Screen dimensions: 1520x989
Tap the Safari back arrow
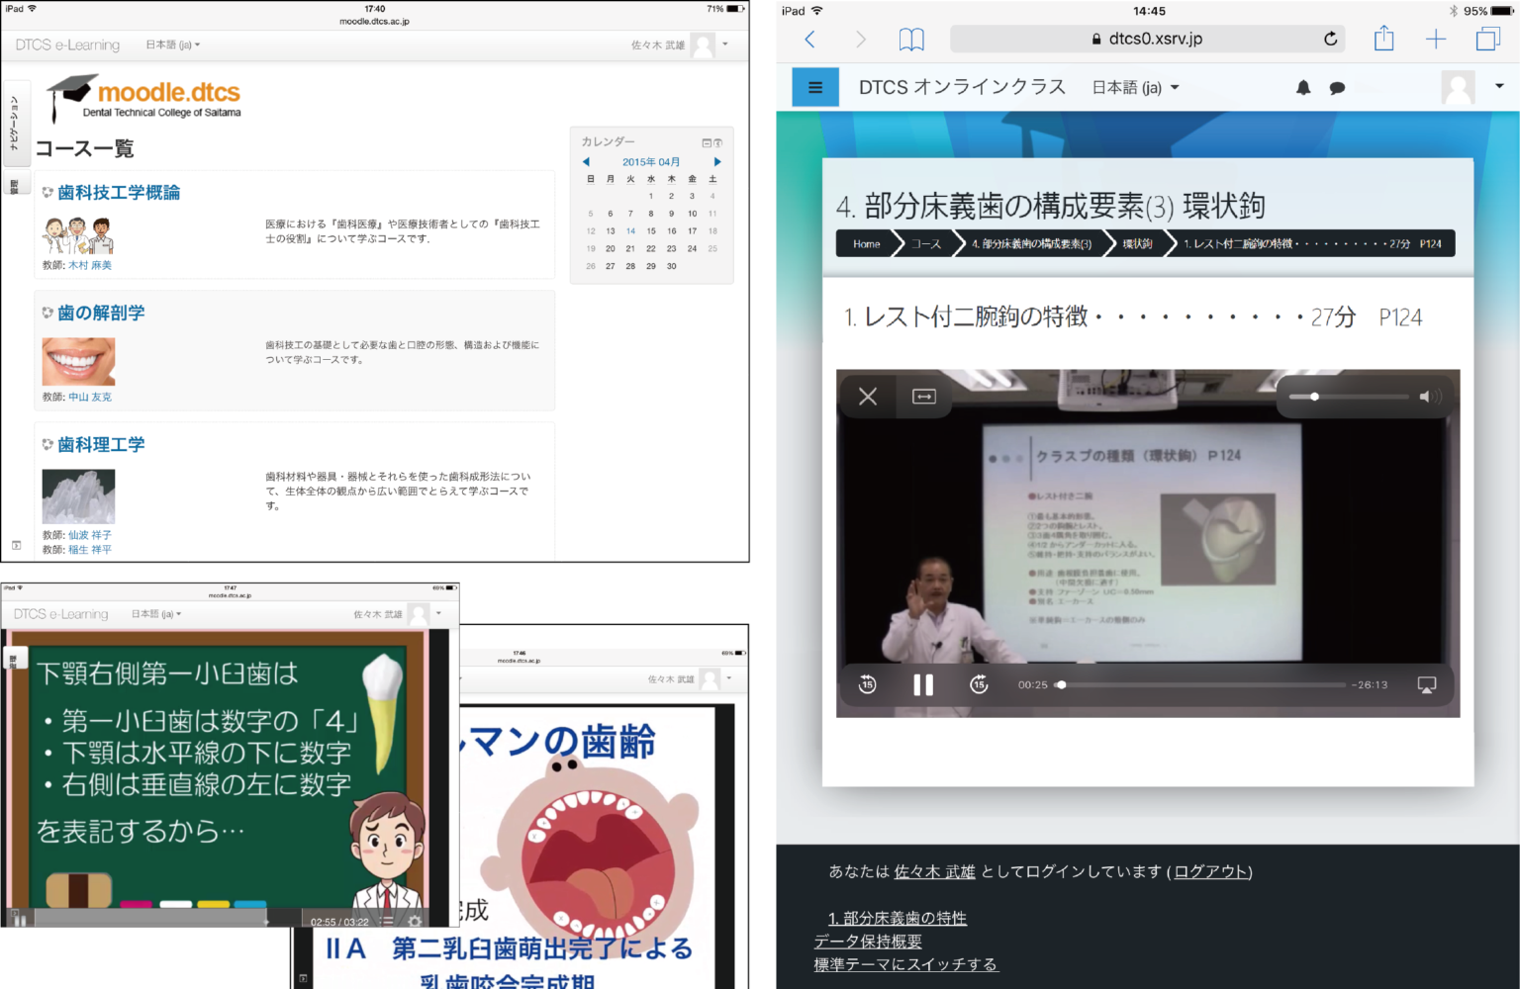pyautogui.click(x=810, y=40)
